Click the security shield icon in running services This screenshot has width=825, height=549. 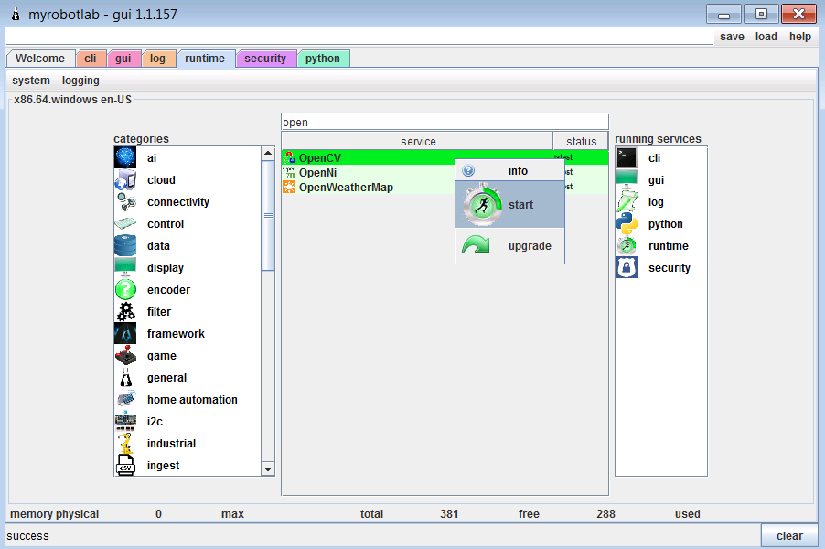(627, 267)
